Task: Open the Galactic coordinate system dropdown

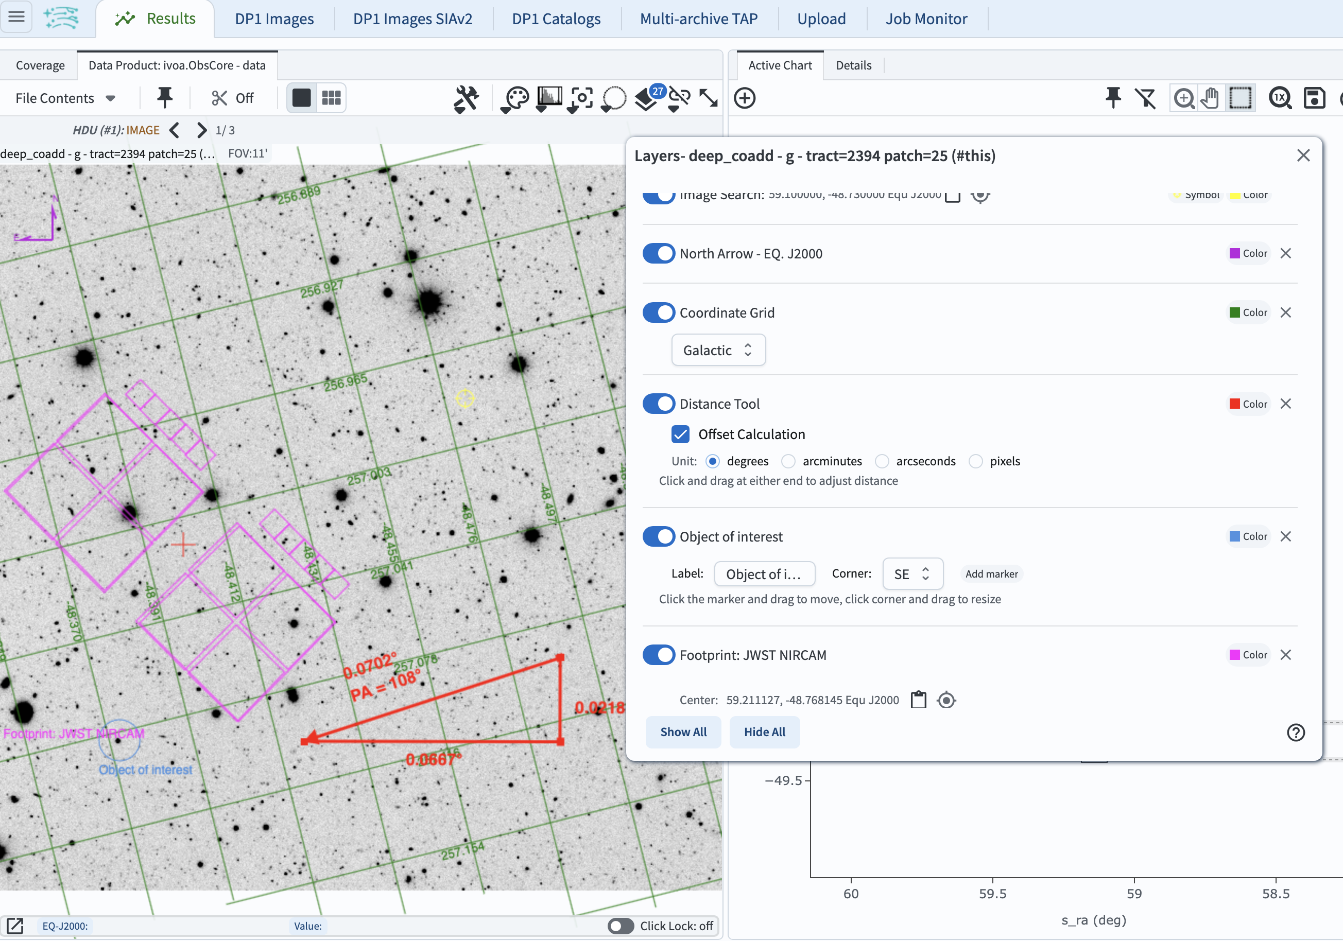Action: pyautogui.click(x=718, y=351)
